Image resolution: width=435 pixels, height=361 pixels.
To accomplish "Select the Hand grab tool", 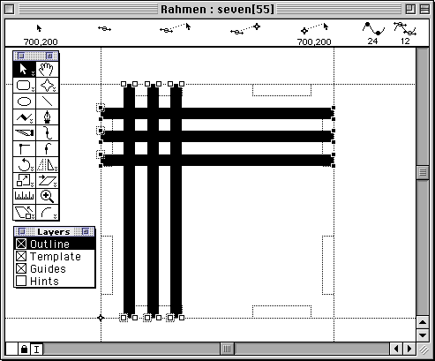I will (47, 70).
